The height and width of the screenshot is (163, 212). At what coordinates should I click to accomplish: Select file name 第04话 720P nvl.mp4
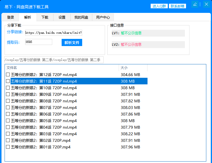pos(44,127)
